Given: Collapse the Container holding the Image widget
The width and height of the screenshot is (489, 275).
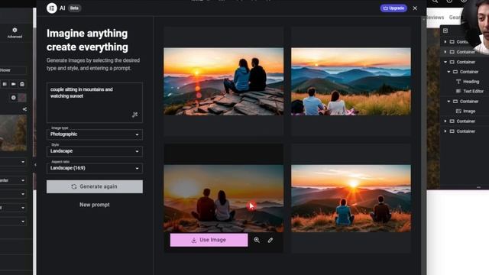Looking at the screenshot, I should click(x=449, y=102).
